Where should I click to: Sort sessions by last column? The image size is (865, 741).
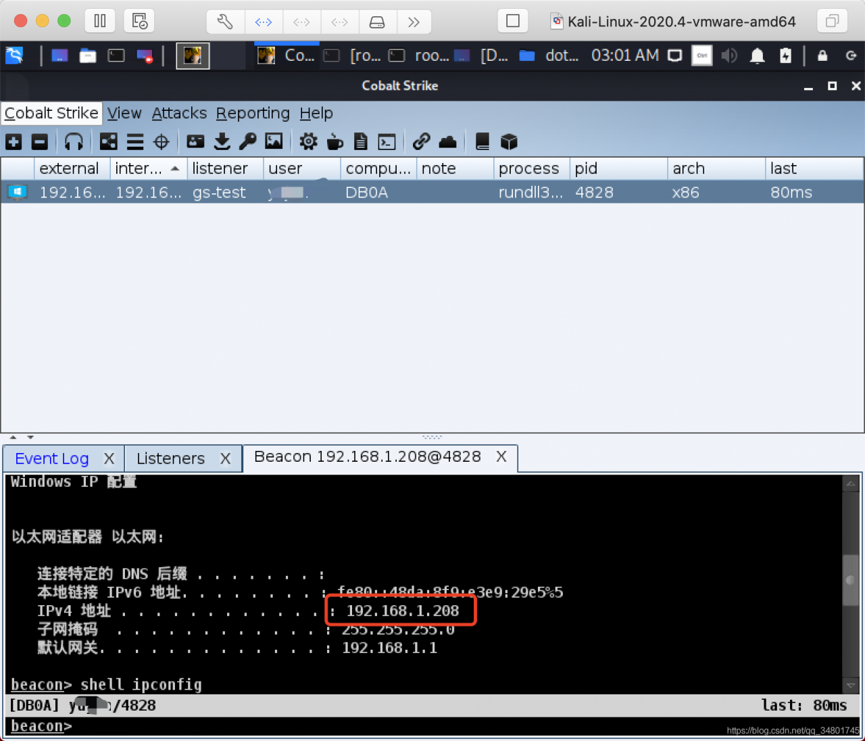coord(814,168)
